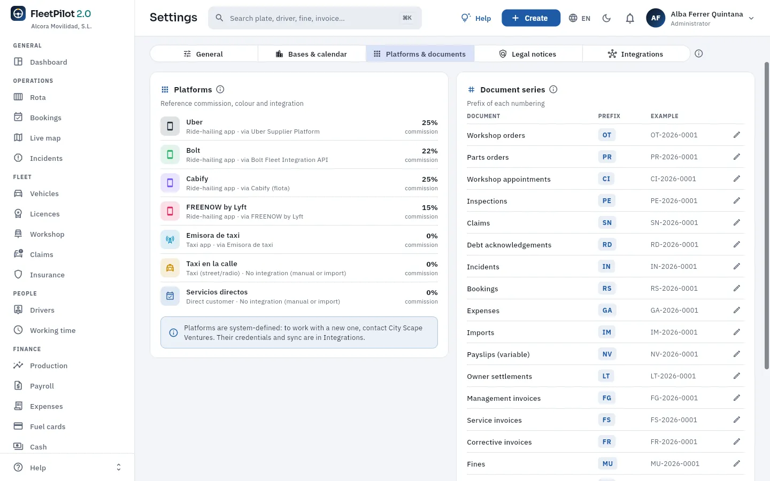Switch to the General tab
Screen dimensions: 770x481
[204, 54]
